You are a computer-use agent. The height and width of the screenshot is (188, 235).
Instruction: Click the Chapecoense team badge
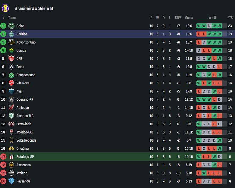[x=11, y=75]
